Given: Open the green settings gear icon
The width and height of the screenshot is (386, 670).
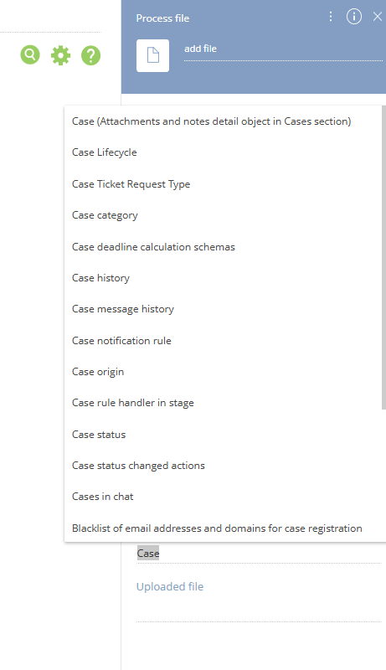Looking at the screenshot, I should (x=60, y=55).
